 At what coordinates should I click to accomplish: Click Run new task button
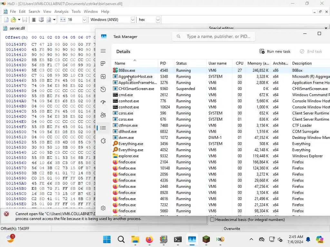275,51
